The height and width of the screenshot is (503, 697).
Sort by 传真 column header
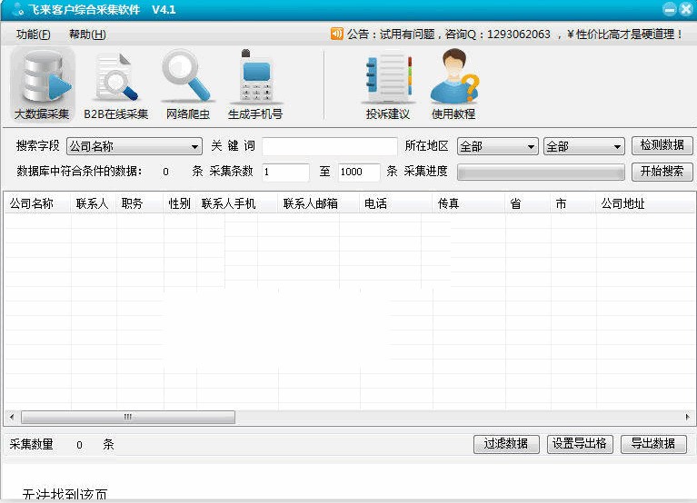[469, 203]
